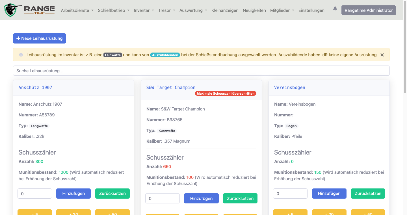
Task: Open the Inventar dropdown
Action: coord(142,10)
